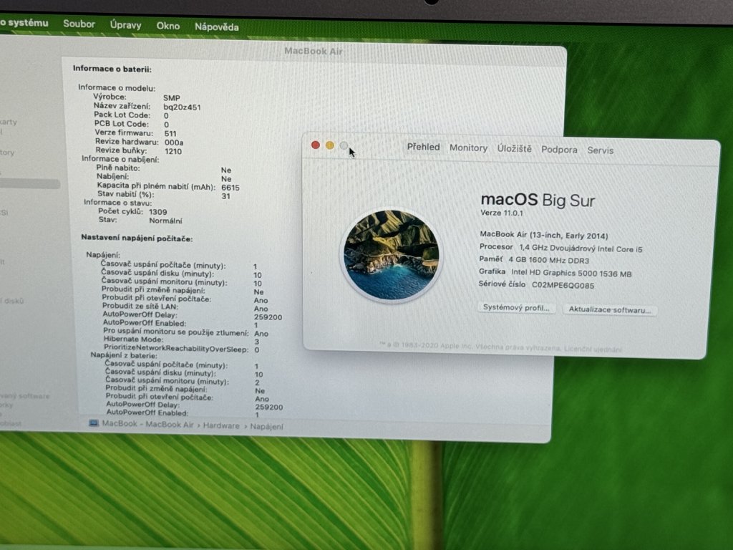Select the serial number 'C02MPE6QG085'
733x550 pixels.
[563, 285]
